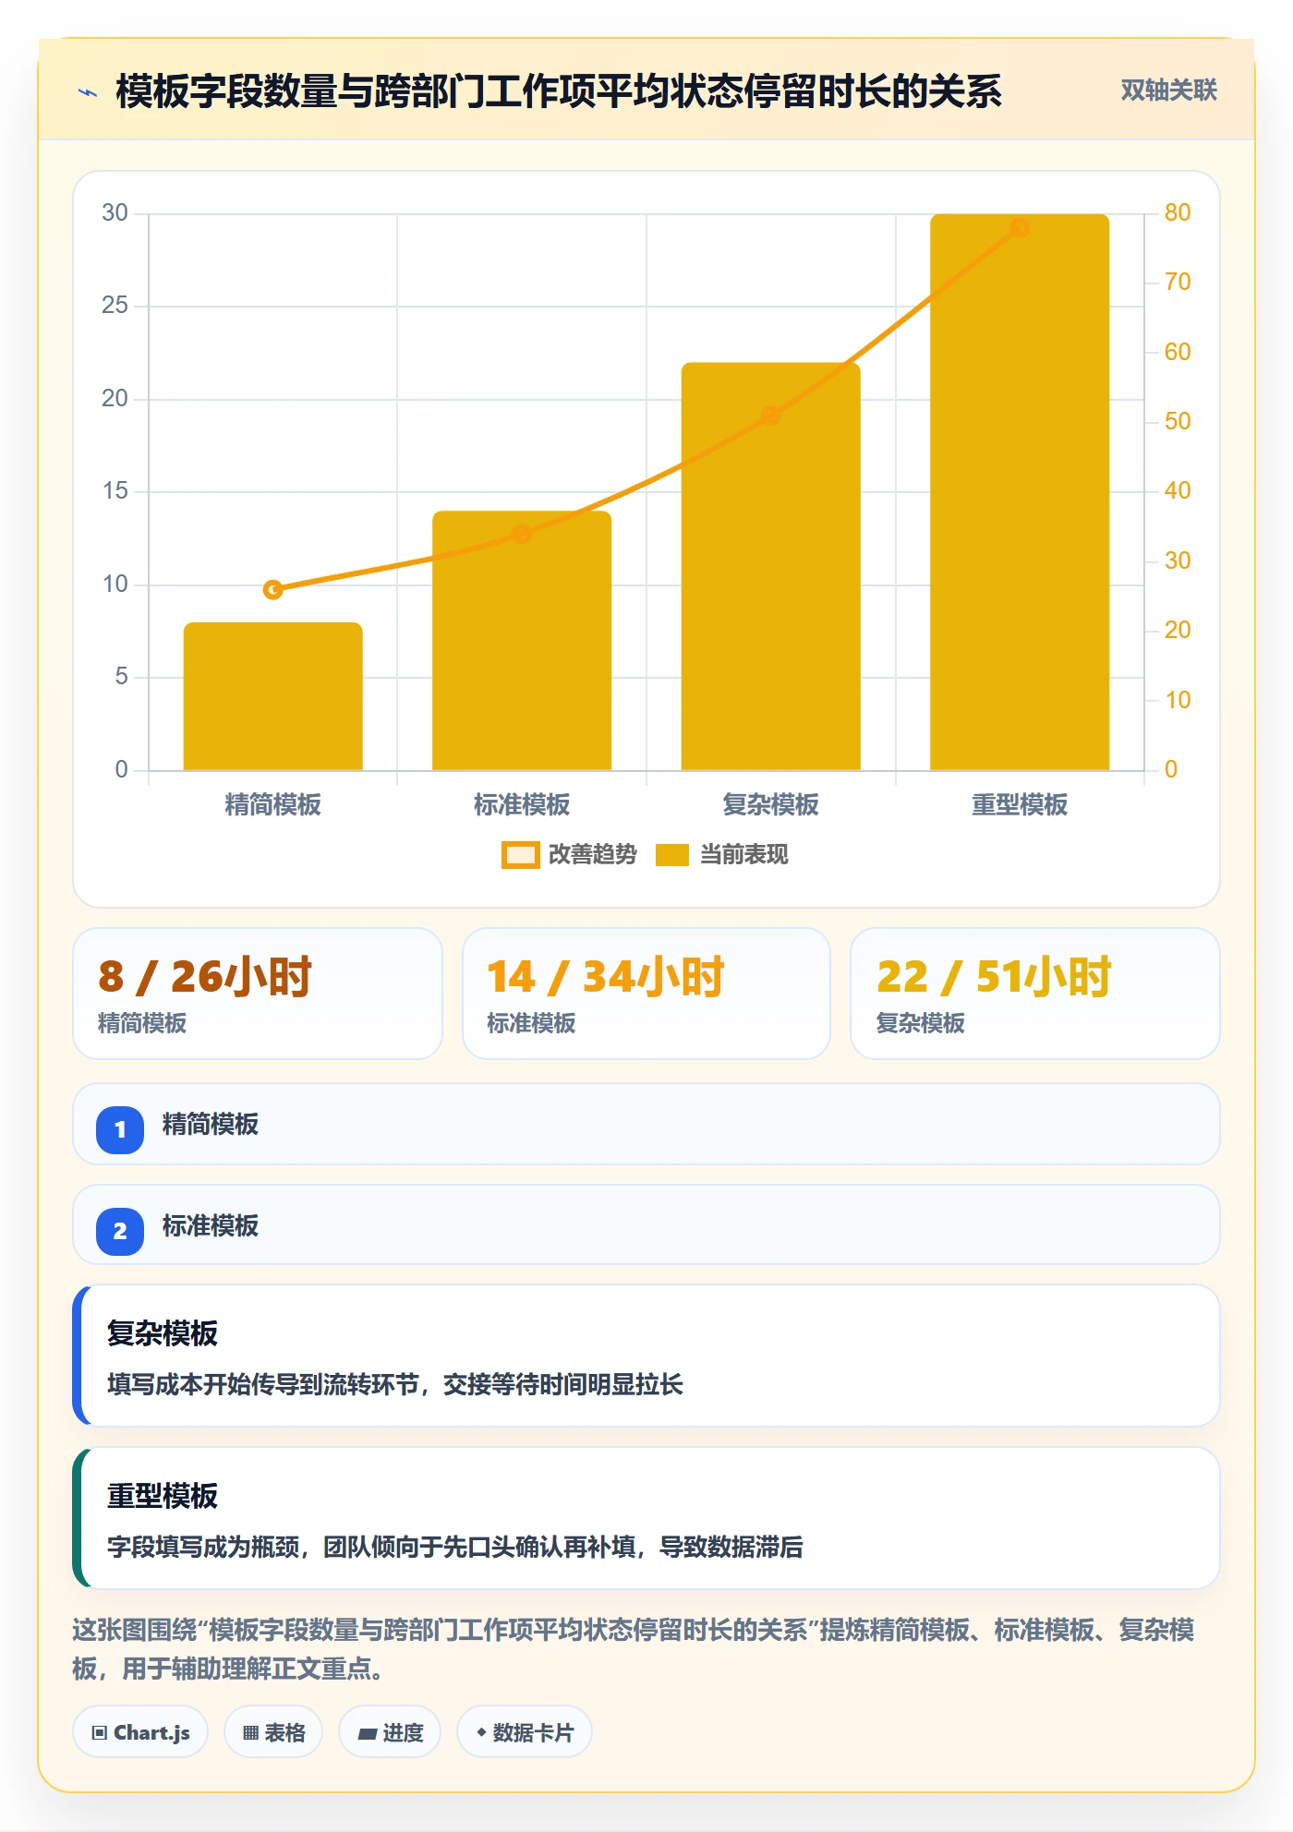Click text 填写成本开始传导到流转环节
The height and width of the screenshot is (1832, 1293).
point(263,1385)
